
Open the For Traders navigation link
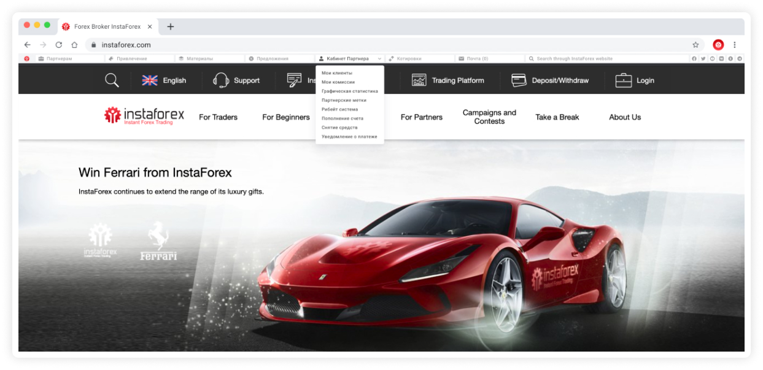point(218,117)
